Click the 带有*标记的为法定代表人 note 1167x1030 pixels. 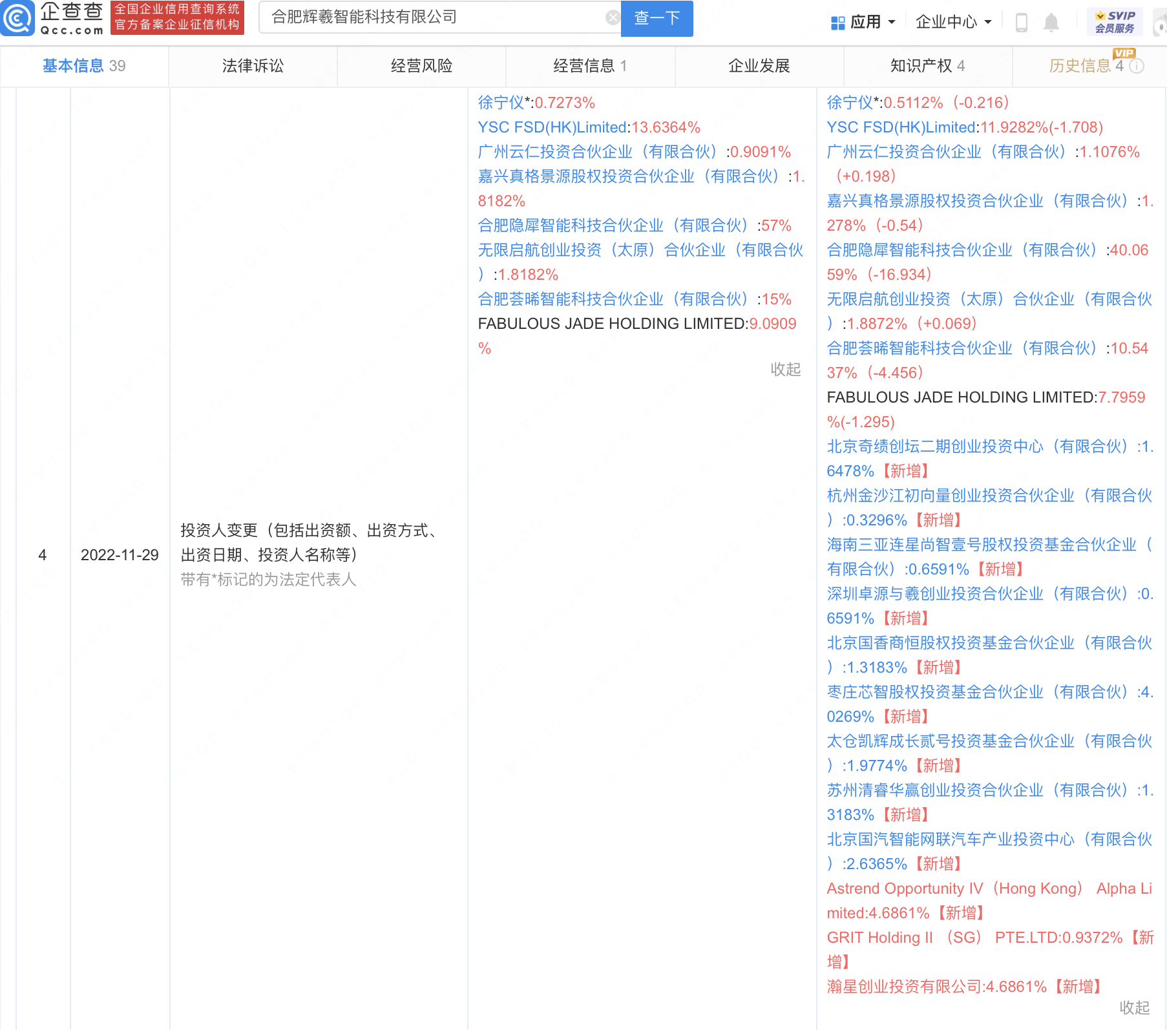(x=268, y=580)
